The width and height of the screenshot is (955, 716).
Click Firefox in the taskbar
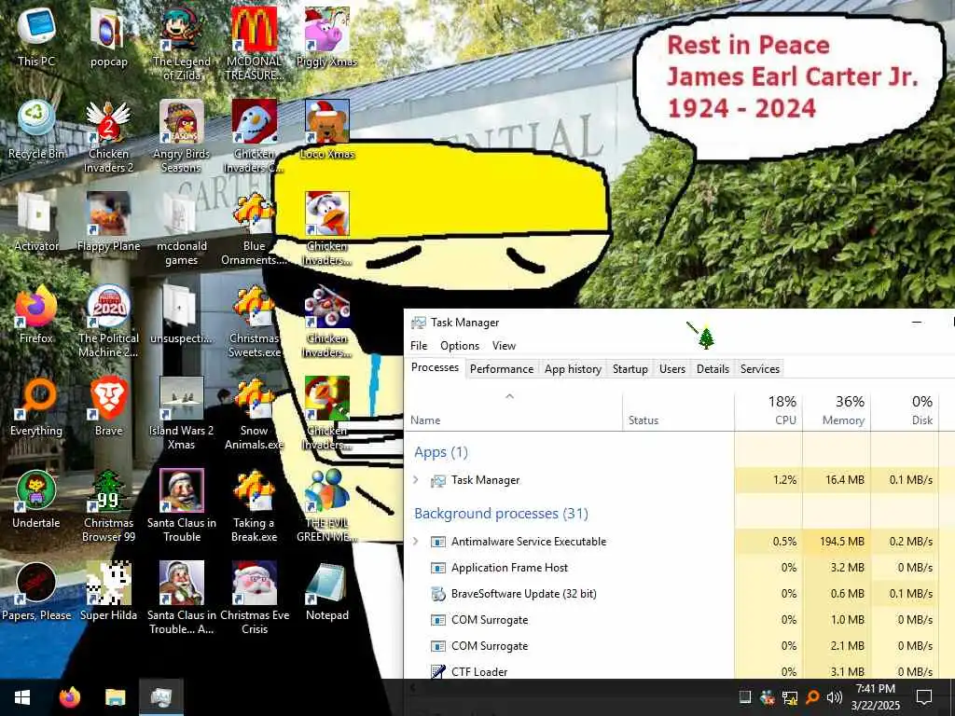click(x=70, y=697)
